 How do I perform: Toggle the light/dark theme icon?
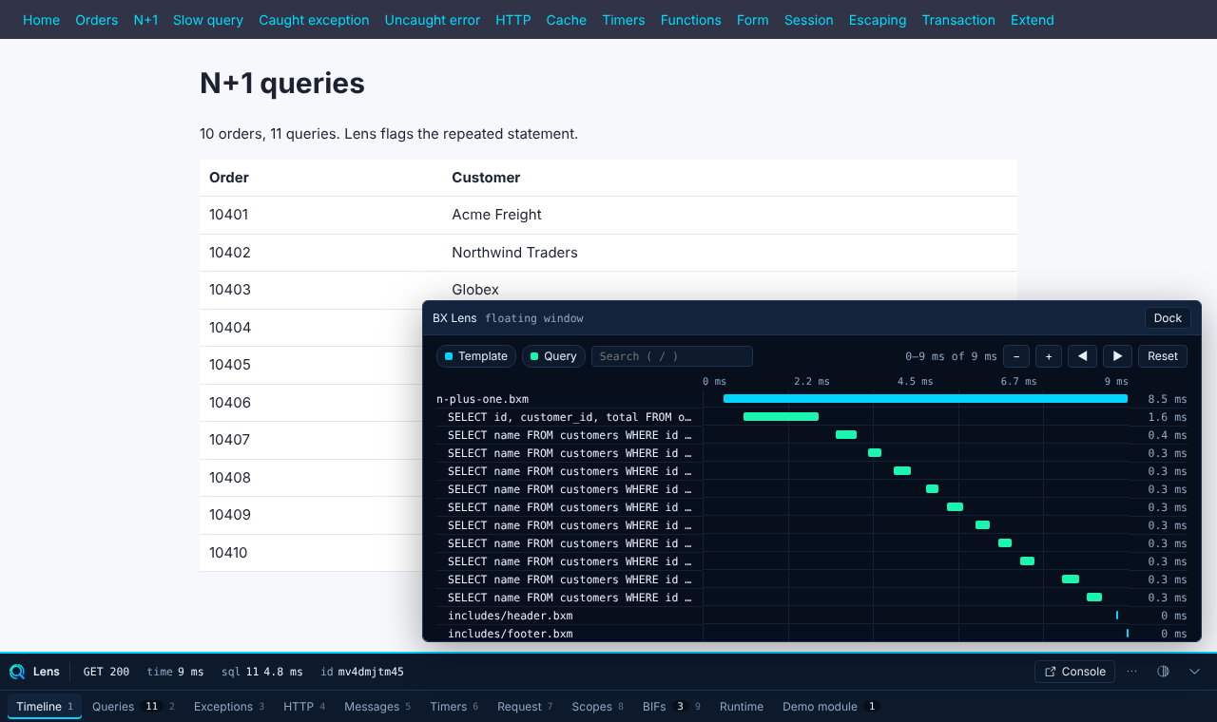[1163, 672]
